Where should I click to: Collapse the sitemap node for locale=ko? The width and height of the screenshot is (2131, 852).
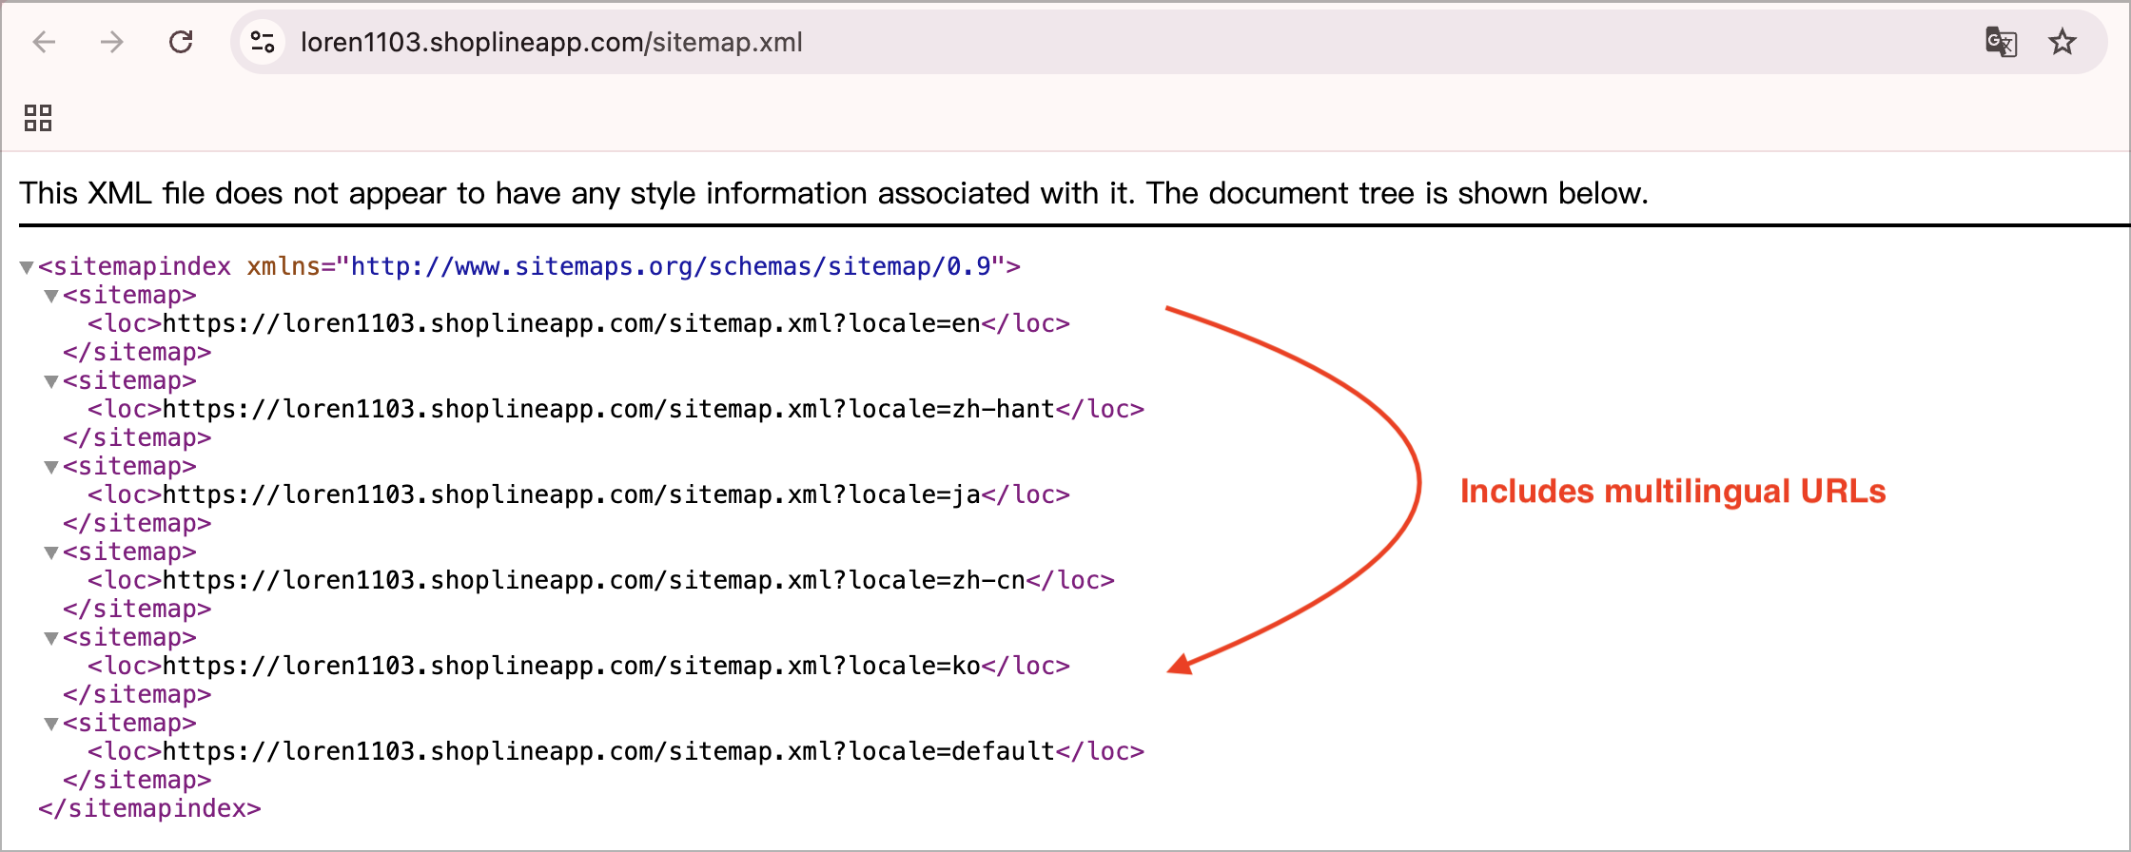tap(51, 638)
